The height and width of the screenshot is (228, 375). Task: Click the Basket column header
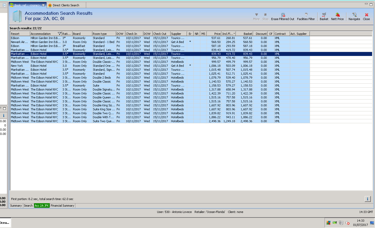[x=244, y=34]
